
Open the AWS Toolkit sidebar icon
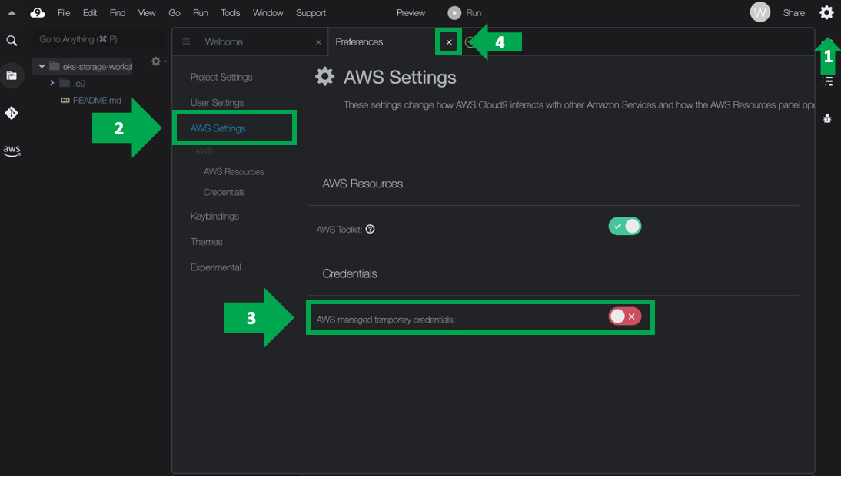12,150
